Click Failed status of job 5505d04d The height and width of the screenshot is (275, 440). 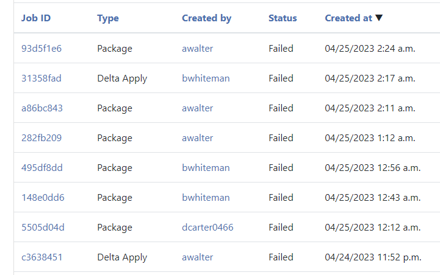click(281, 228)
